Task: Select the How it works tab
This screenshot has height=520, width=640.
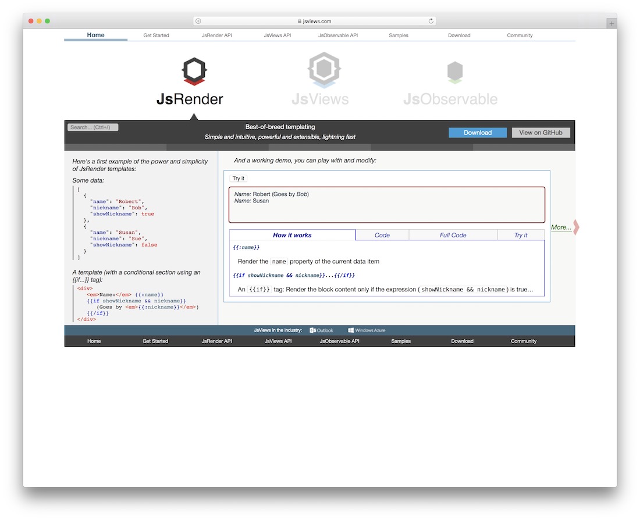Action: click(293, 234)
